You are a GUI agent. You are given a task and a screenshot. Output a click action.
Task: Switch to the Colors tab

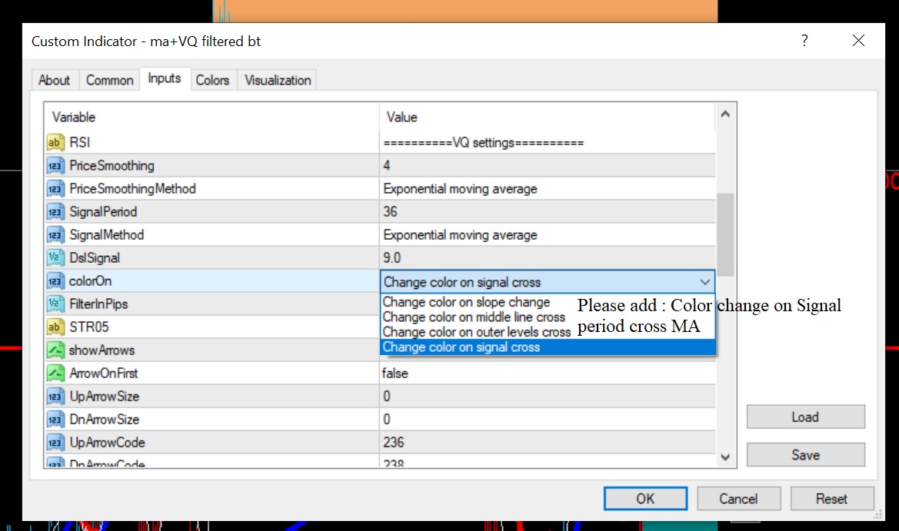click(x=212, y=80)
